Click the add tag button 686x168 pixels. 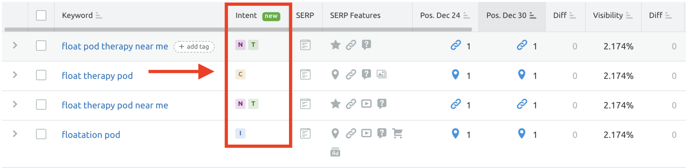pos(194,47)
